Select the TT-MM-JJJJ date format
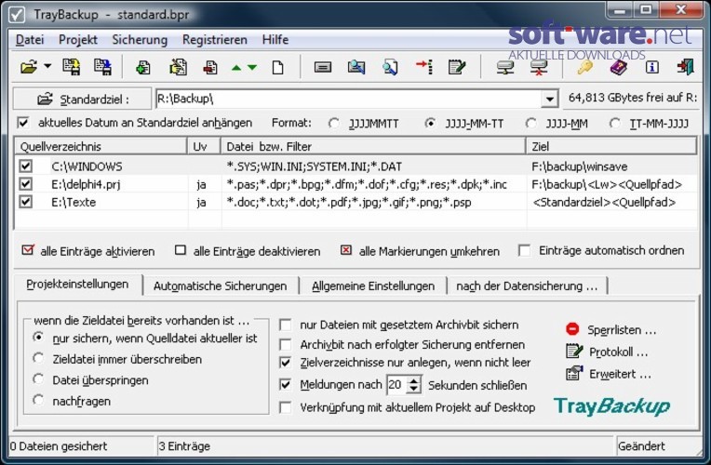The image size is (711, 465). (615, 124)
